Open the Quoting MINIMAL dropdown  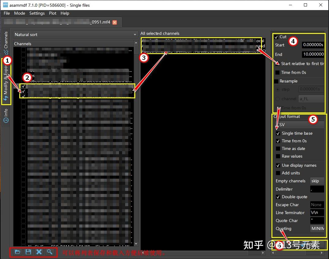tap(317, 228)
